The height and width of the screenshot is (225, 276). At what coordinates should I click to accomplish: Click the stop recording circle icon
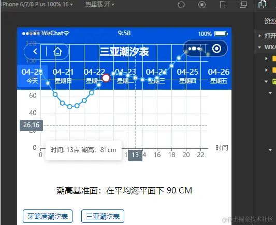202,5
